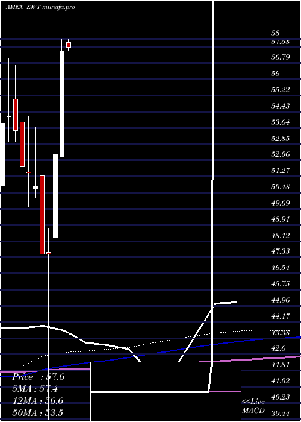Click the 47.33 price axis label

(281, 251)
